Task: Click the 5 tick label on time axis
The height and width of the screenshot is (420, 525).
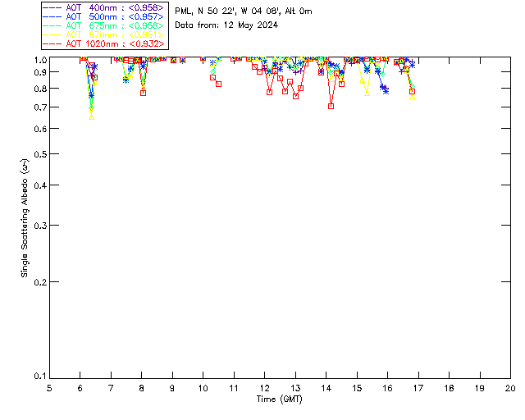Action: [x=49, y=388]
